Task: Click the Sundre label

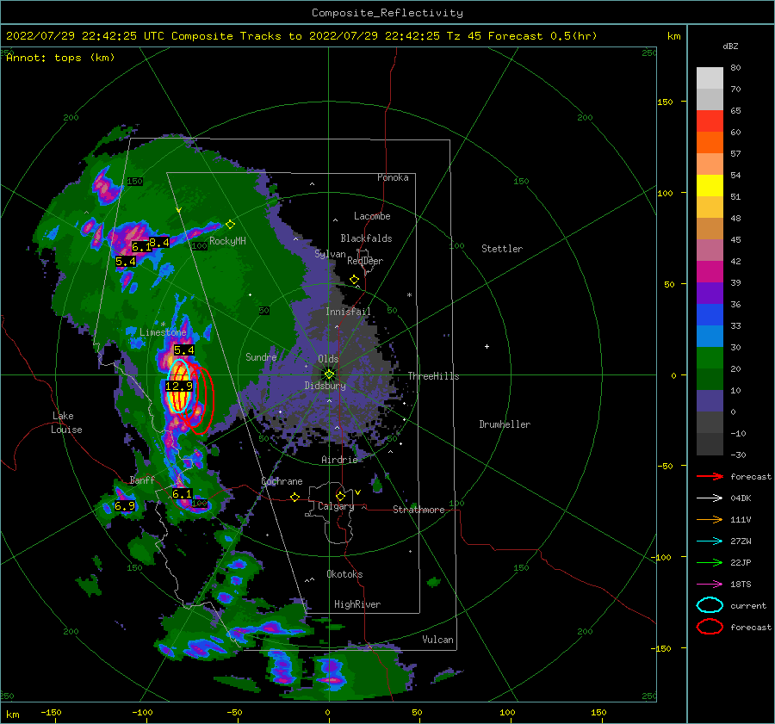Action: click(261, 356)
